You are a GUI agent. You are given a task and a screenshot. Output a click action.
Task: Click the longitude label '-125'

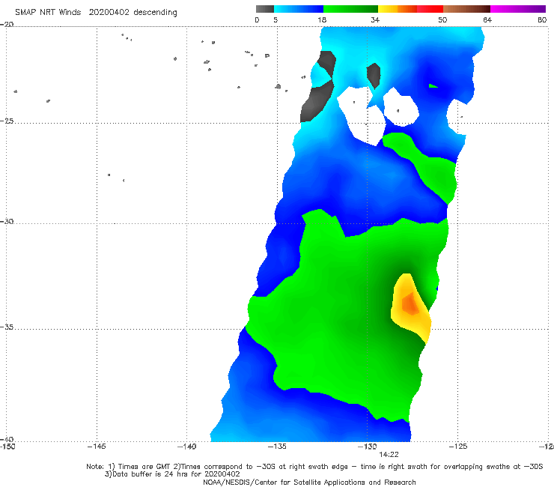(458, 447)
